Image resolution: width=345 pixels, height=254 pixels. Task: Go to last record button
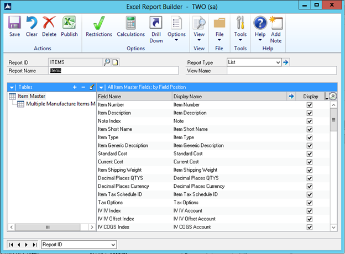(34, 245)
